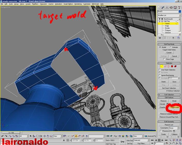Switch to the Hierarchy panel icon
182x145 pixels.
coord(167,8)
